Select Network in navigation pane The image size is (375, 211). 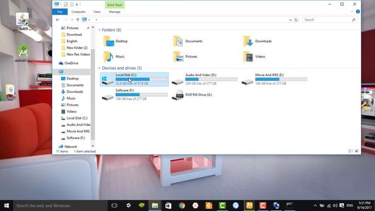(70, 147)
